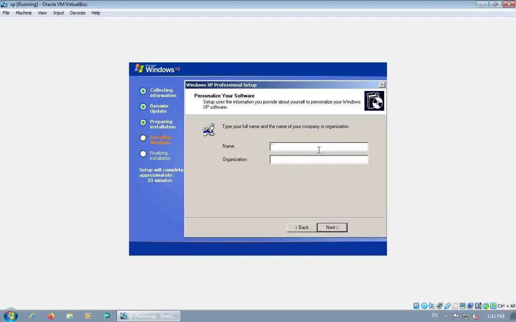Screen dimensions: 516x322
Task: Click the Action Center flag tray icon
Action: (456, 316)
